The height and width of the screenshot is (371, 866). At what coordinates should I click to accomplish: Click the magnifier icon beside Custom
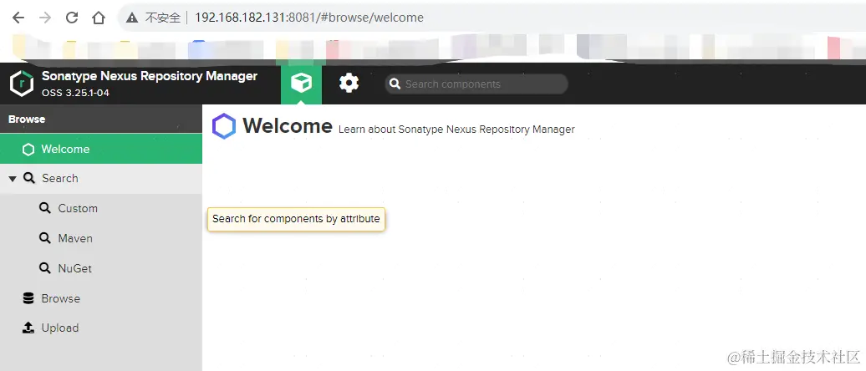click(45, 208)
